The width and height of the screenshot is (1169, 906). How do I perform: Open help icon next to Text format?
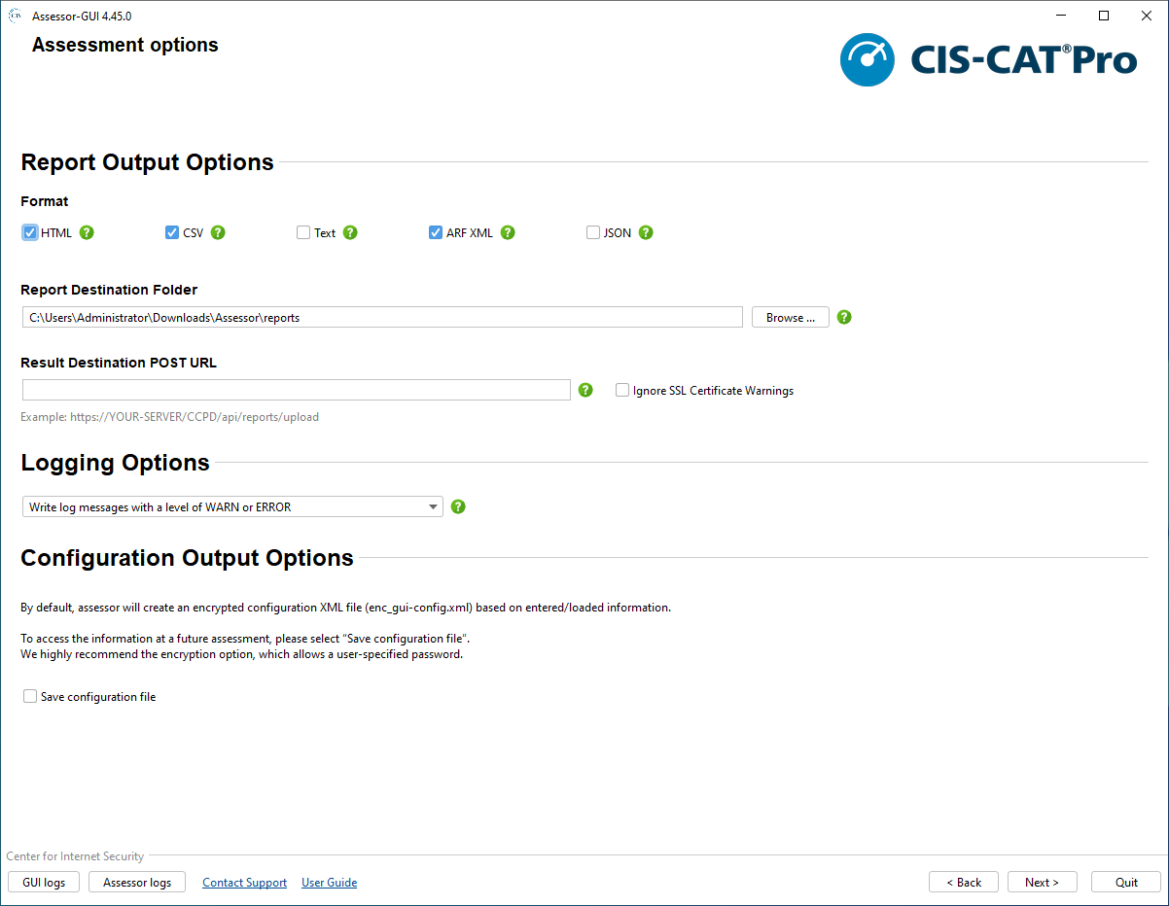tap(350, 233)
